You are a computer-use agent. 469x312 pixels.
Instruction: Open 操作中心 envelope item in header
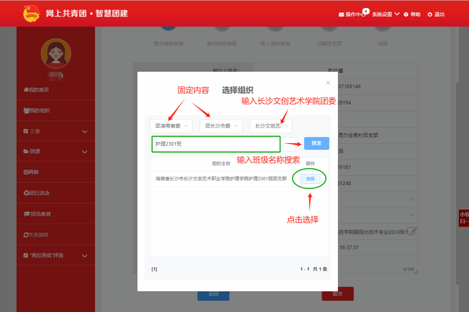tap(352, 14)
